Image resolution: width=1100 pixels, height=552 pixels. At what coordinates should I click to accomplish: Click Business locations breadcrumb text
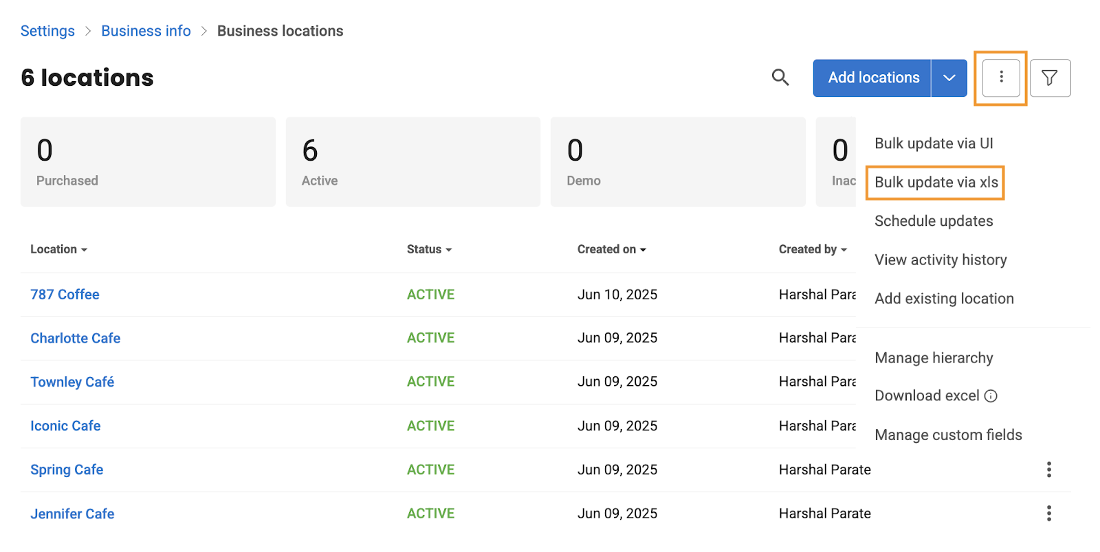click(280, 31)
